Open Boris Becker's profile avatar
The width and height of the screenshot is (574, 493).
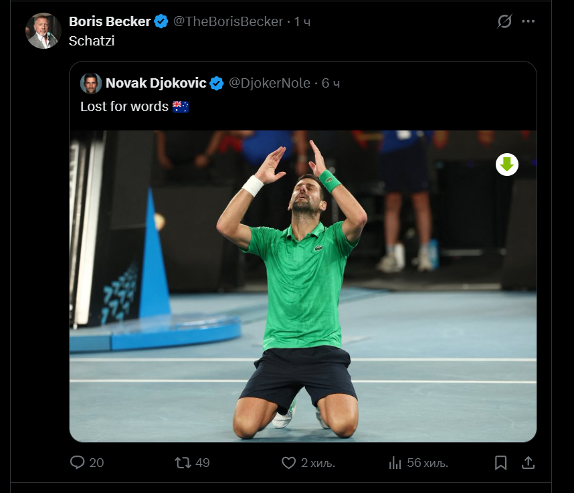coord(43,31)
